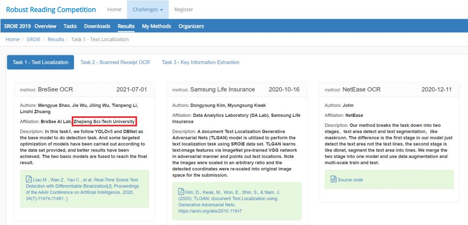Open NetEase OCR Source code link

tap(350, 180)
